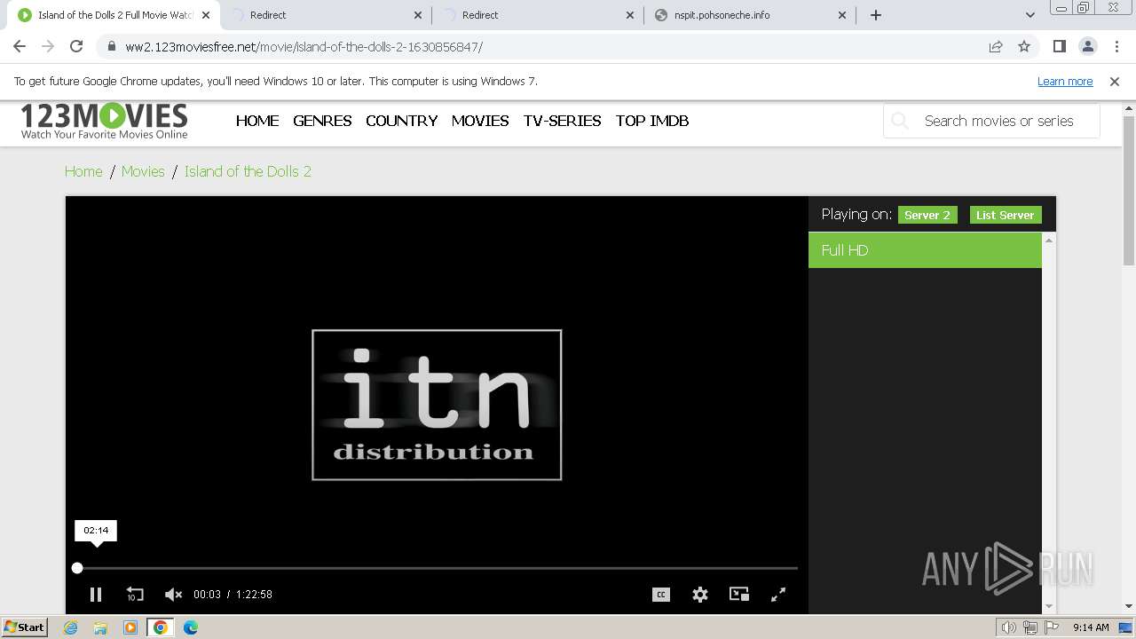The width and height of the screenshot is (1136, 639).
Task: Click the address bar URL
Action: (x=304, y=47)
